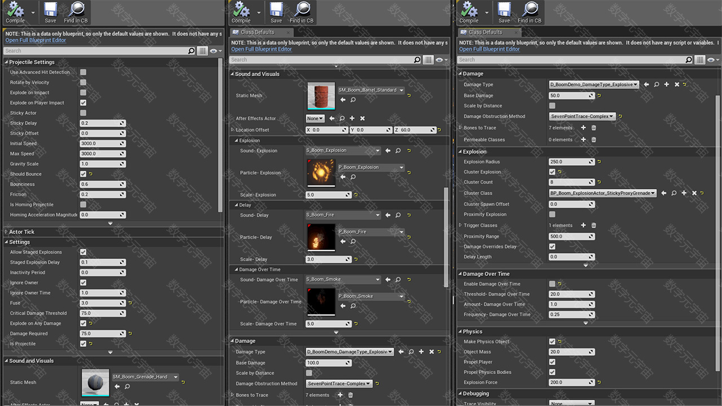Browse to SM_Boom_Barrel_Standard mesh with magnifier icon
Image resolution: width=722 pixels, height=406 pixels.
pyautogui.click(x=353, y=100)
